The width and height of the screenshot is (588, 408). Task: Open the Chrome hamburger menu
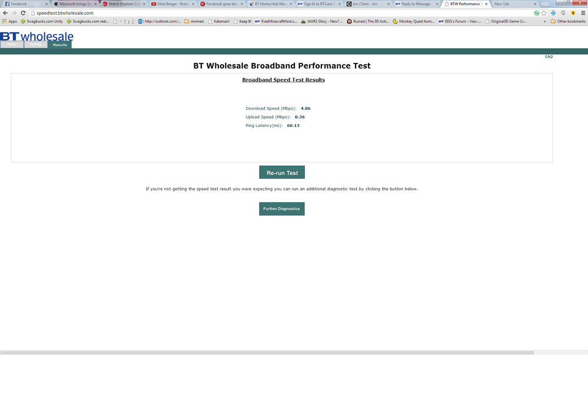(x=582, y=12)
